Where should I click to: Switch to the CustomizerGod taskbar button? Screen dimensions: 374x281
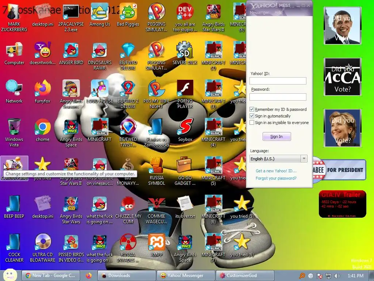click(x=244, y=276)
